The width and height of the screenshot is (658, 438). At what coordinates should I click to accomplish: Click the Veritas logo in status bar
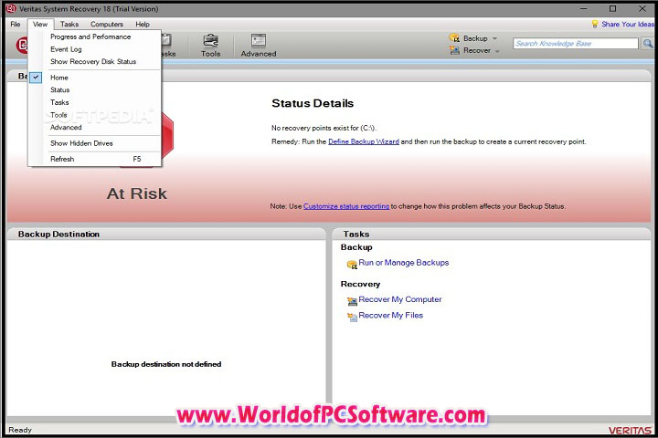click(630, 430)
